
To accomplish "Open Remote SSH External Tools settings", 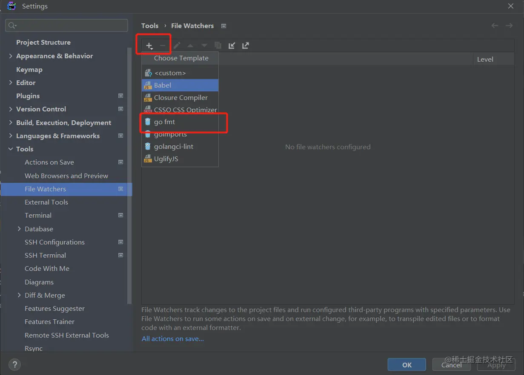I will pos(67,335).
